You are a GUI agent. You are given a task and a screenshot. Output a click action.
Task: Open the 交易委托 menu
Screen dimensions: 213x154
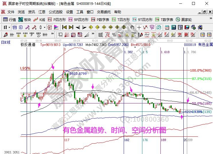pyautogui.click(x=104, y=12)
